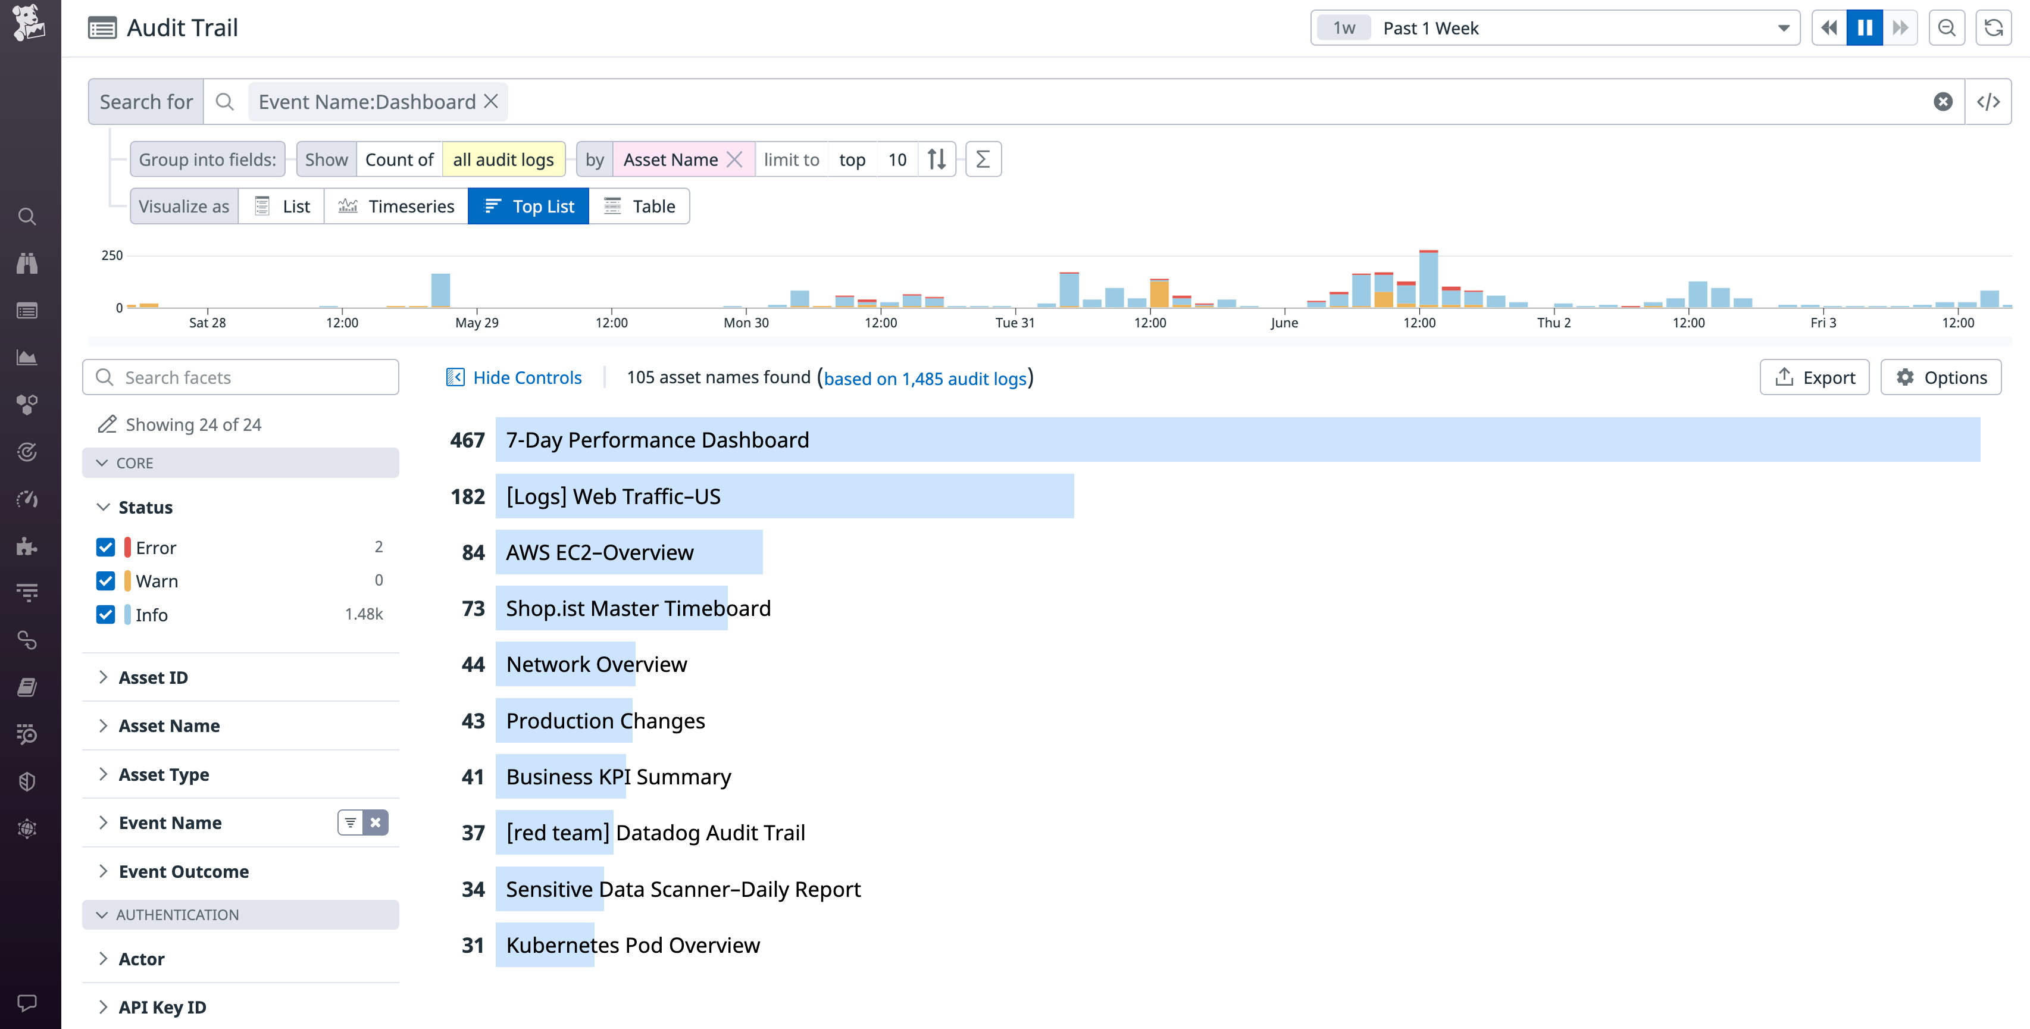Zoom out using the magnifier-minus icon
Screen dimensions: 2030x1029
coord(1947,27)
